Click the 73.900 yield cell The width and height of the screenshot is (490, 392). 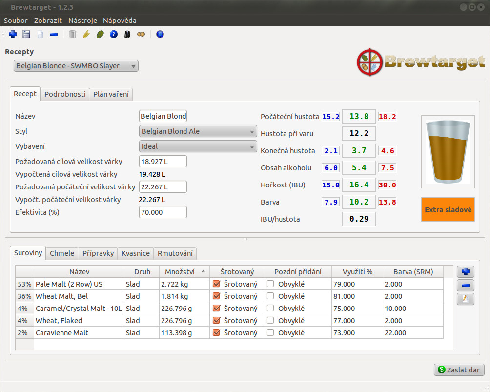[357, 332]
